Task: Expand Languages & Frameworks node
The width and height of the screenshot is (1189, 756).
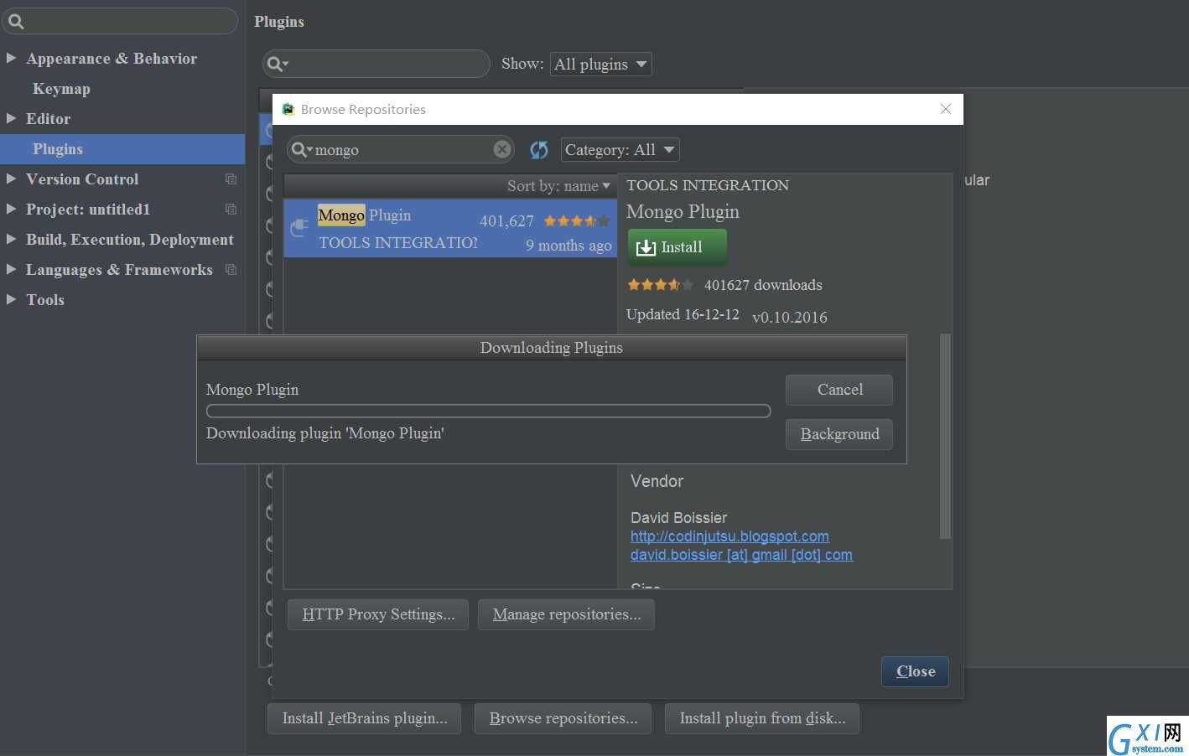Action: (x=12, y=269)
